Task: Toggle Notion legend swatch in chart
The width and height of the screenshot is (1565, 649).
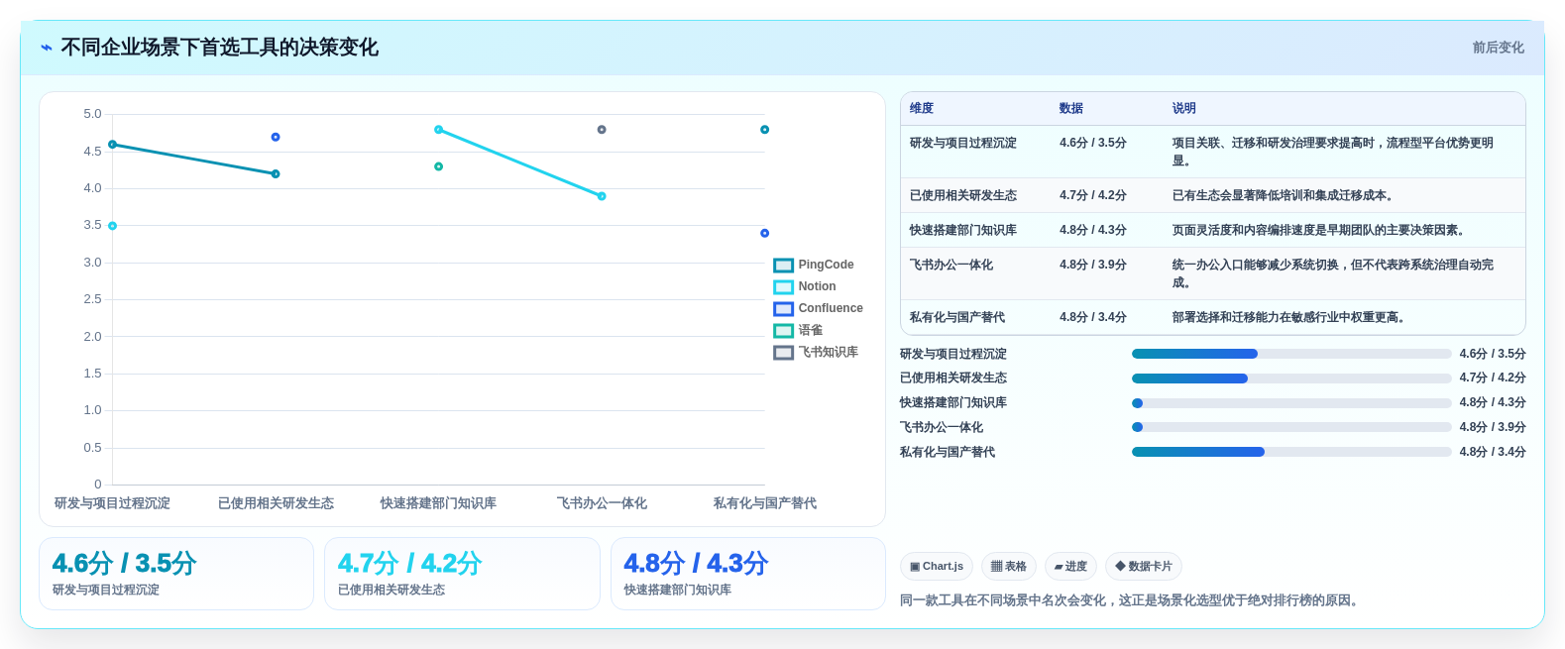Action: (x=783, y=286)
